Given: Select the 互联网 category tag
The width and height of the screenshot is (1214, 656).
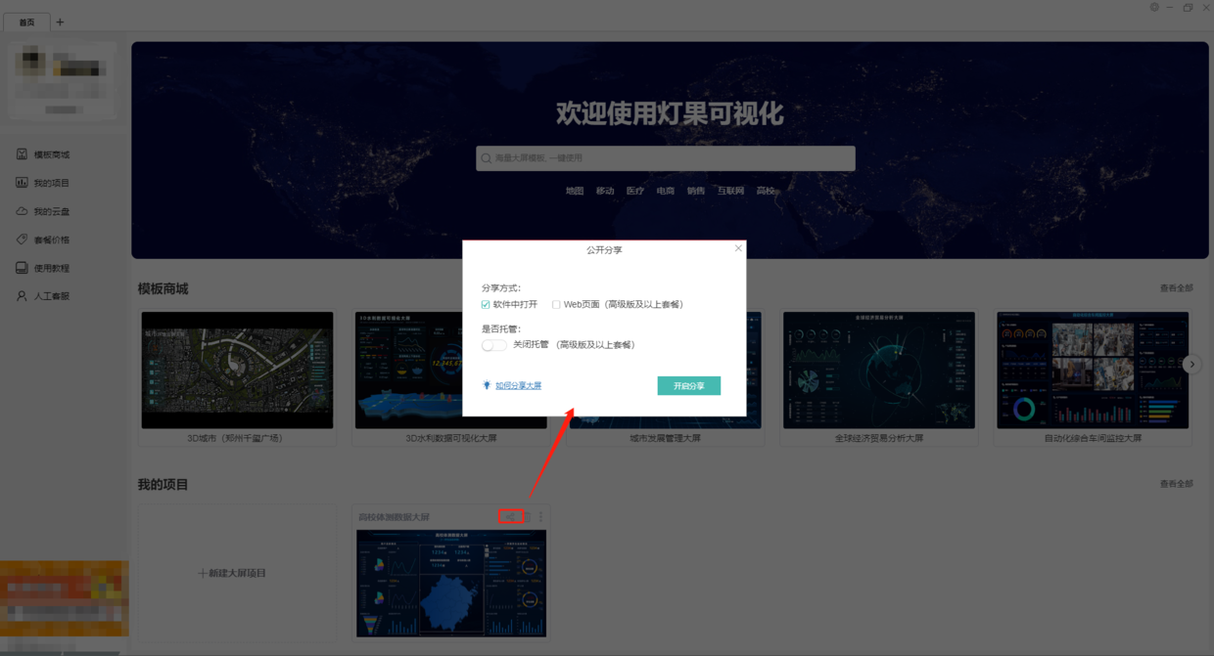Looking at the screenshot, I should coord(730,191).
